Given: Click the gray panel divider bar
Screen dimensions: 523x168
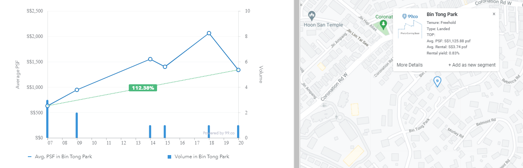Looking at the screenshot, I should point(296,84).
